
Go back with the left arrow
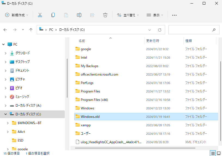5,30
